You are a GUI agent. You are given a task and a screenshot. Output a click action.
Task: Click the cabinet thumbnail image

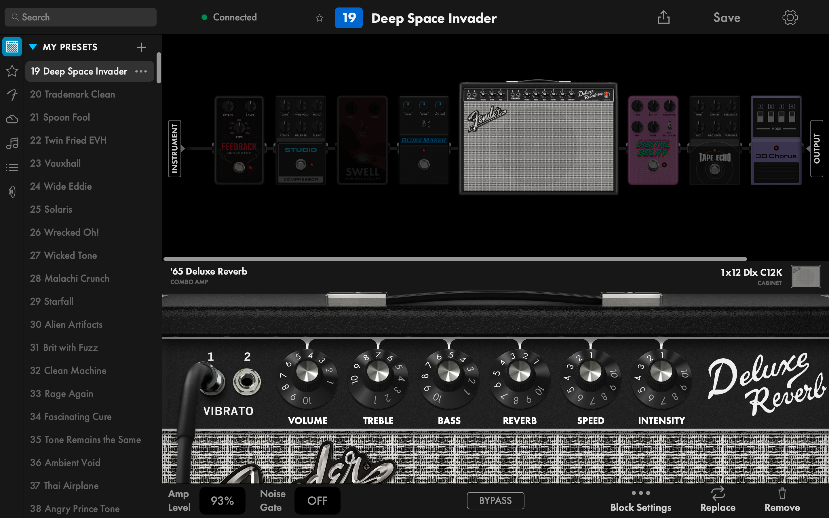[x=806, y=277]
